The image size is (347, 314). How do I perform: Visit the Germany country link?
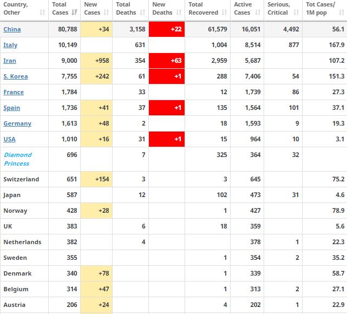(x=17, y=123)
